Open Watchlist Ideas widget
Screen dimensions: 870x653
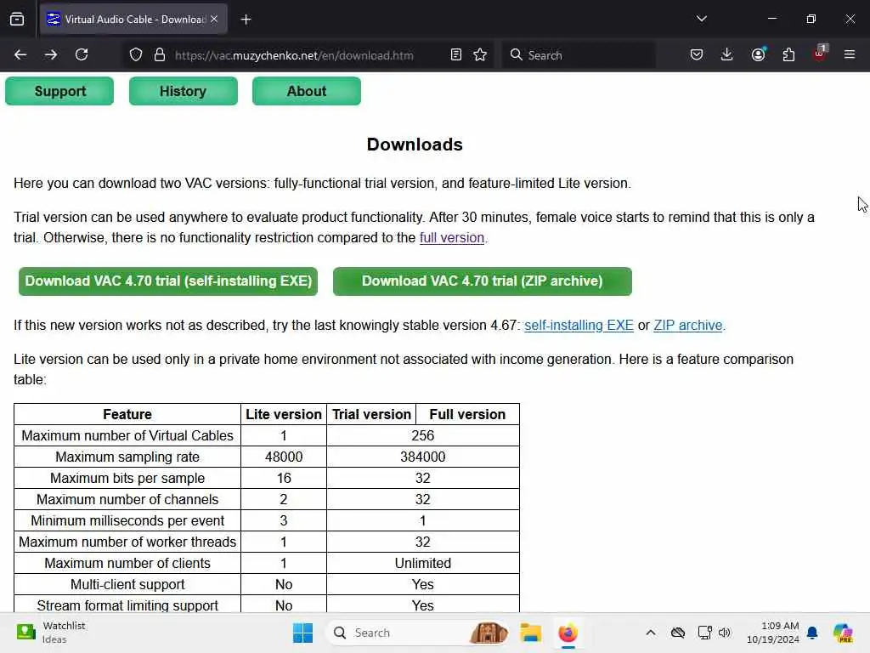coord(51,633)
